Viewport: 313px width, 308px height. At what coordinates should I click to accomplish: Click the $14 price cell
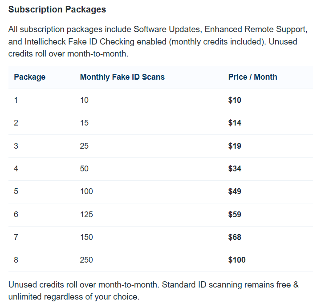(x=235, y=123)
